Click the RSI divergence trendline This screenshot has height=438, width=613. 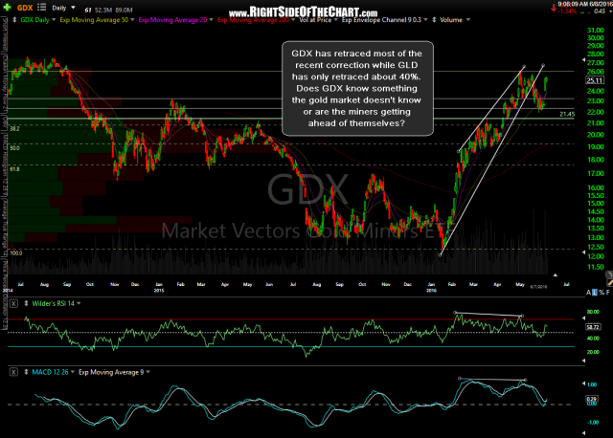(x=488, y=314)
